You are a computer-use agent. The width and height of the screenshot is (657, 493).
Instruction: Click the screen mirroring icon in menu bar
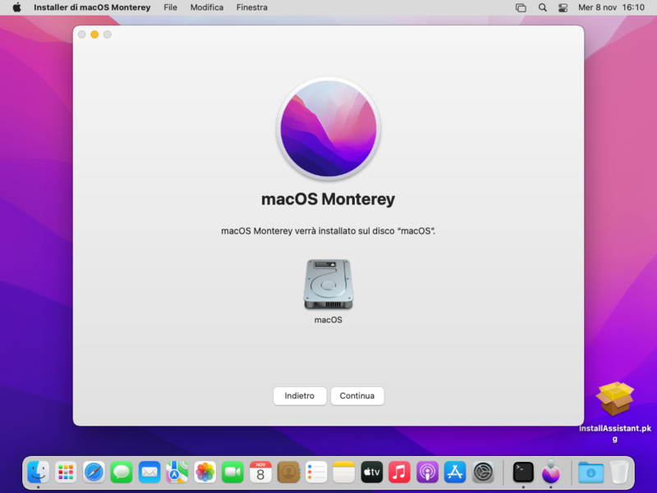521,7
